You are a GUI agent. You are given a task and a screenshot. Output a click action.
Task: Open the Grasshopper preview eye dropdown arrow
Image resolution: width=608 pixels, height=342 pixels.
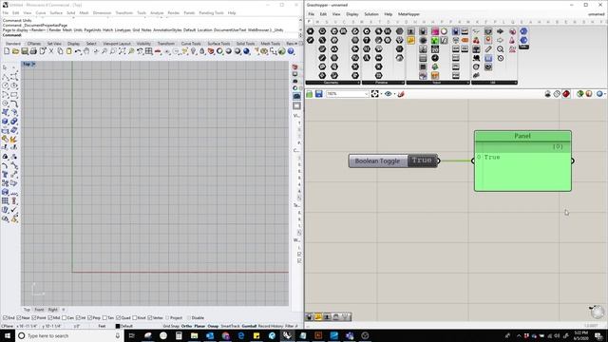click(x=394, y=94)
